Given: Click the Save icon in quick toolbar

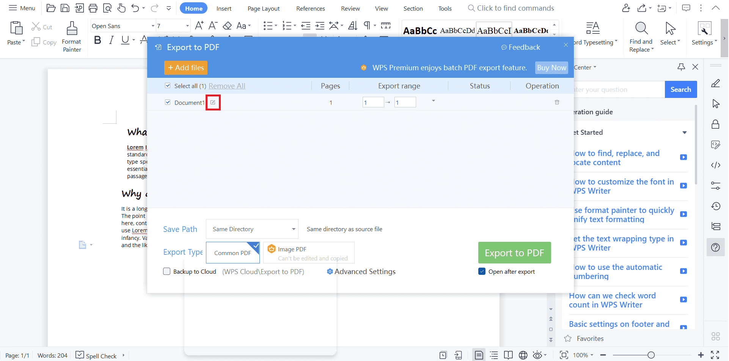Looking at the screenshot, I should coord(65,8).
